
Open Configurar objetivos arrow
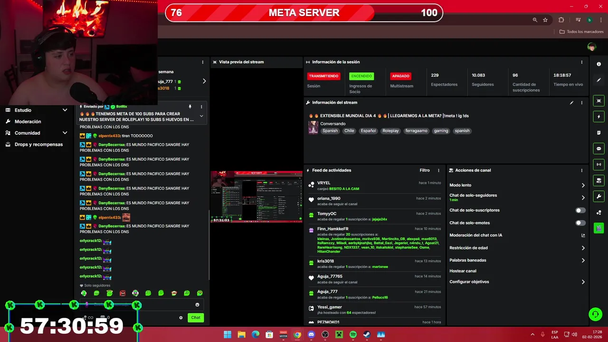(583, 282)
